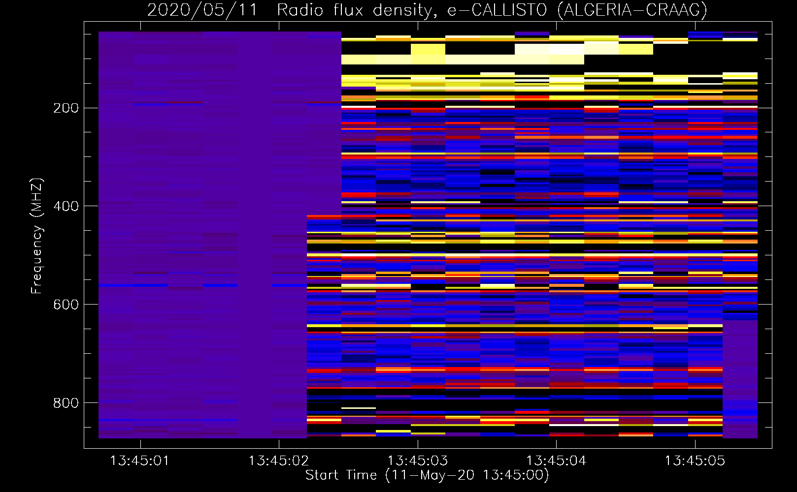Click the "600" frequency tick label
This screenshot has width=797, height=492.
pos(66,305)
